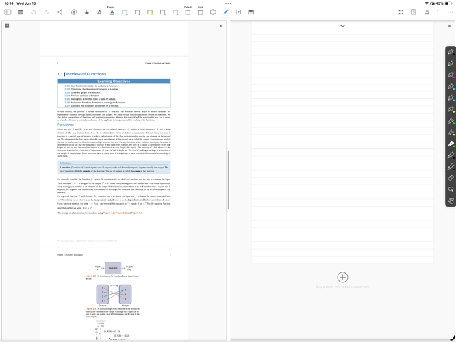
Task: Toggle finger touch drawing mode
Action: click(451, 201)
